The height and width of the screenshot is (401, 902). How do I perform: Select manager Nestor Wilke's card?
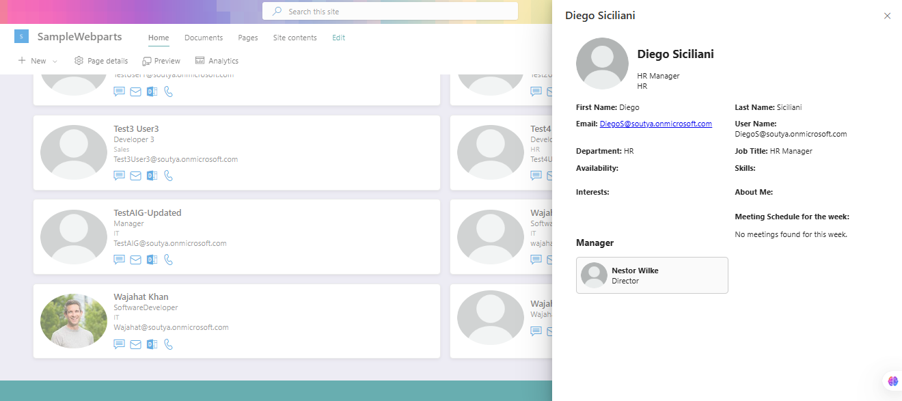click(651, 275)
